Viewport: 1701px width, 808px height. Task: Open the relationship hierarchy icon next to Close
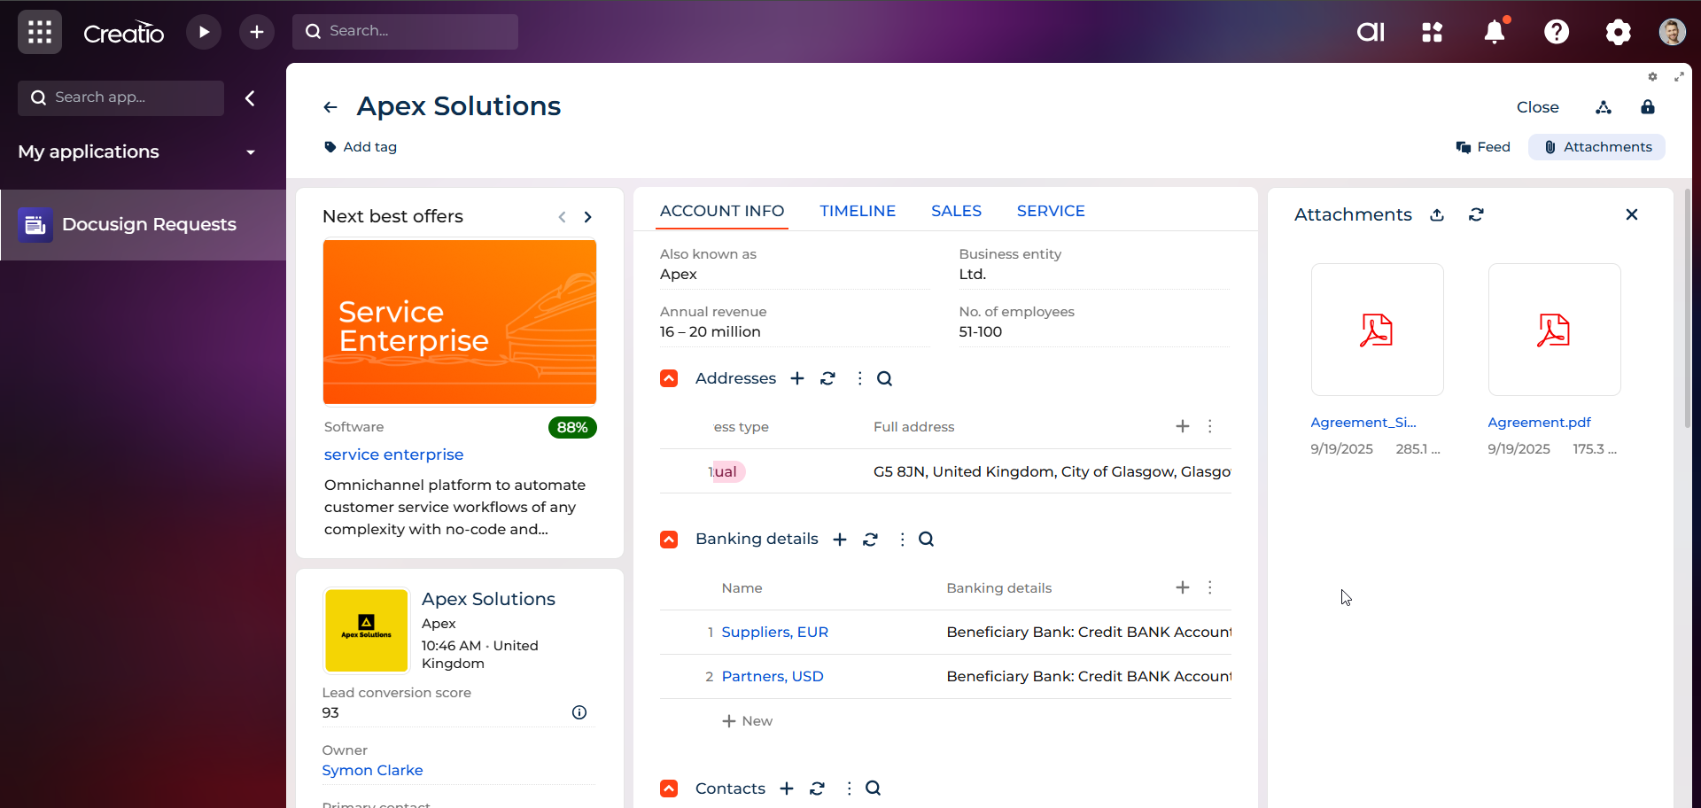pyautogui.click(x=1604, y=107)
